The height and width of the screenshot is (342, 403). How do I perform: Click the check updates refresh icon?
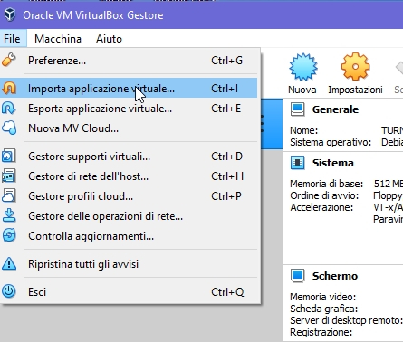tap(9, 235)
